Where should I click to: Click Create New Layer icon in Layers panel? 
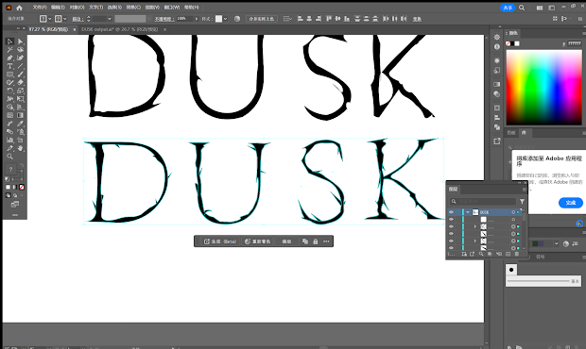click(508, 254)
